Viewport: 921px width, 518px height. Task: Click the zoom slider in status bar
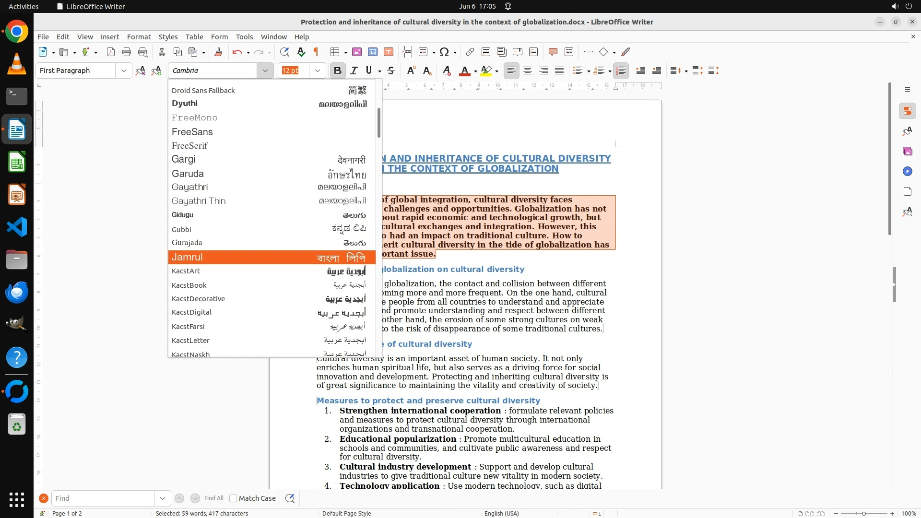[863, 513]
